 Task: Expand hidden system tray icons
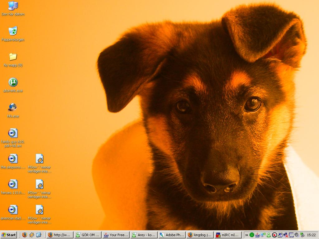pyautogui.click(x=246, y=235)
